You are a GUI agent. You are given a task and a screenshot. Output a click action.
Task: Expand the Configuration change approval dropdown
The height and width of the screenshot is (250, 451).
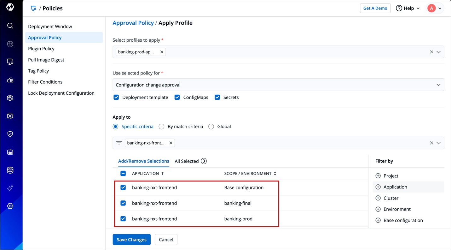(438, 85)
